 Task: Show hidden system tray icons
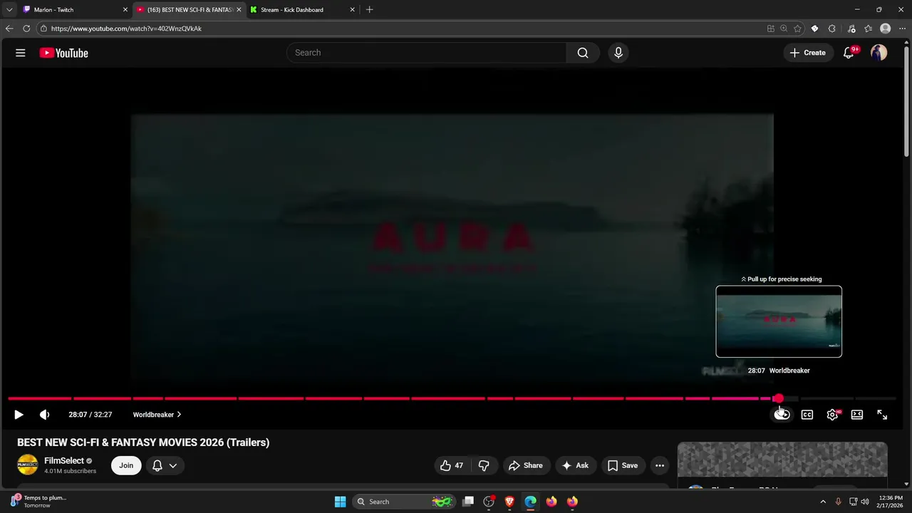(823, 502)
